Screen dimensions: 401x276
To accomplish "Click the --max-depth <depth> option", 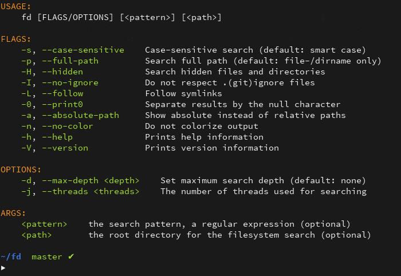I will (91, 181).
